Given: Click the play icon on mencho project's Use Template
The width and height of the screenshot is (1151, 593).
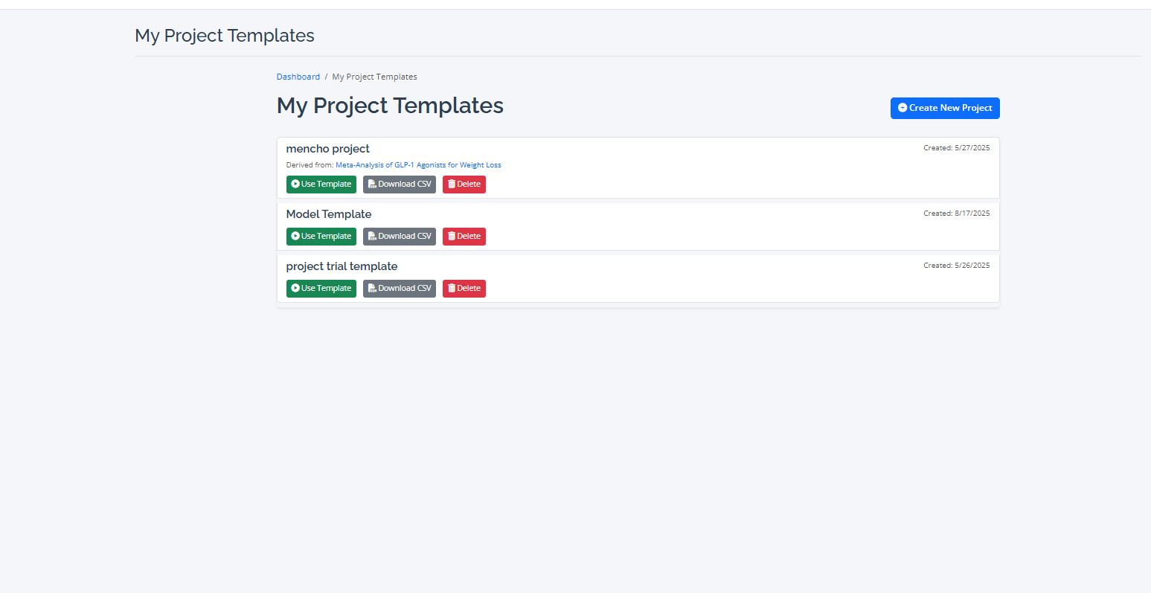Looking at the screenshot, I should pos(295,185).
